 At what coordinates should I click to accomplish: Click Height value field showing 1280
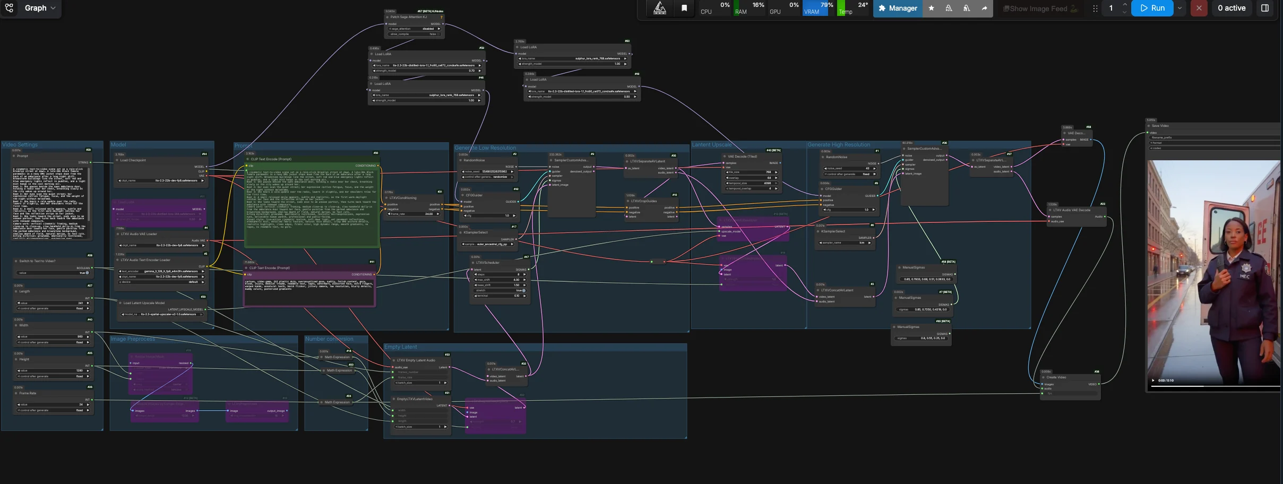click(x=53, y=370)
